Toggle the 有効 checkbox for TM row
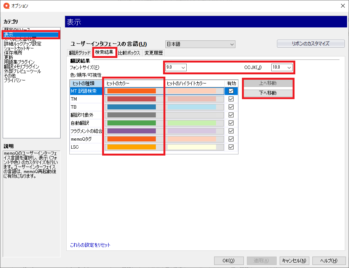The height and width of the screenshot is (268, 349). 231,99
